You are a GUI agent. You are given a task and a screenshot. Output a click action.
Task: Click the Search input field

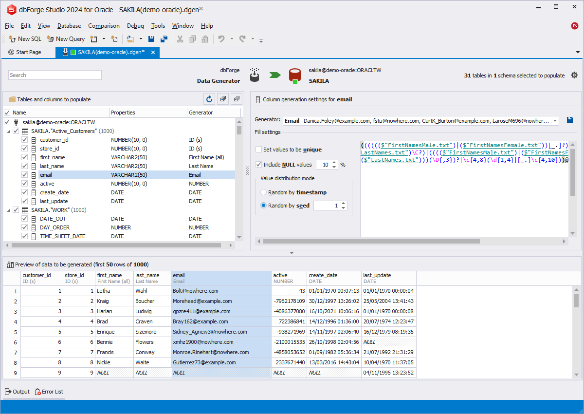55,75
